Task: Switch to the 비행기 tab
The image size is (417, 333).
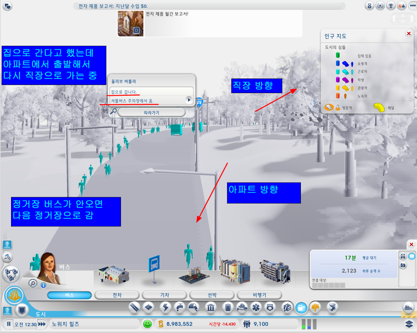Action: [x=259, y=295]
